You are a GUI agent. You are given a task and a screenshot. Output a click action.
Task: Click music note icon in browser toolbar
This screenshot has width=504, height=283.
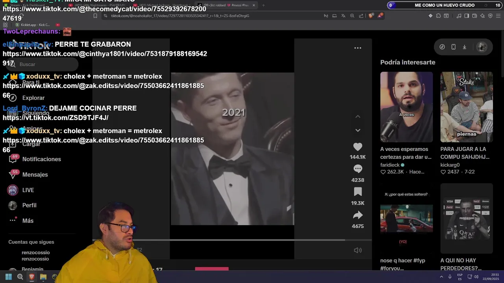[x=459, y=16]
